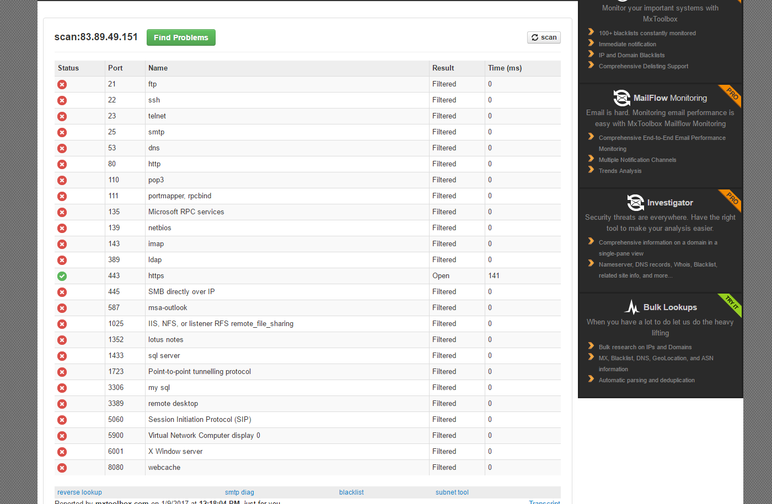Screen dimensions: 772x504
Task: Click the Bulk Lookups pulse icon
Action: pyautogui.click(x=632, y=307)
